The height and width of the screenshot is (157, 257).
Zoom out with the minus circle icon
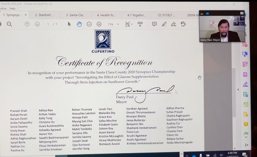click(x=89, y=24)
